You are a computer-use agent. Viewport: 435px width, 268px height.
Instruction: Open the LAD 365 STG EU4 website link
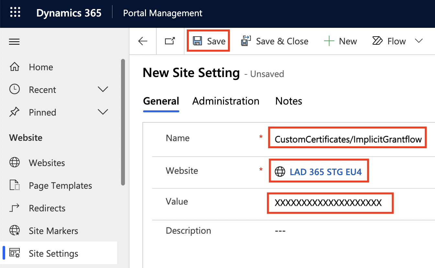[x=326, y=172]
